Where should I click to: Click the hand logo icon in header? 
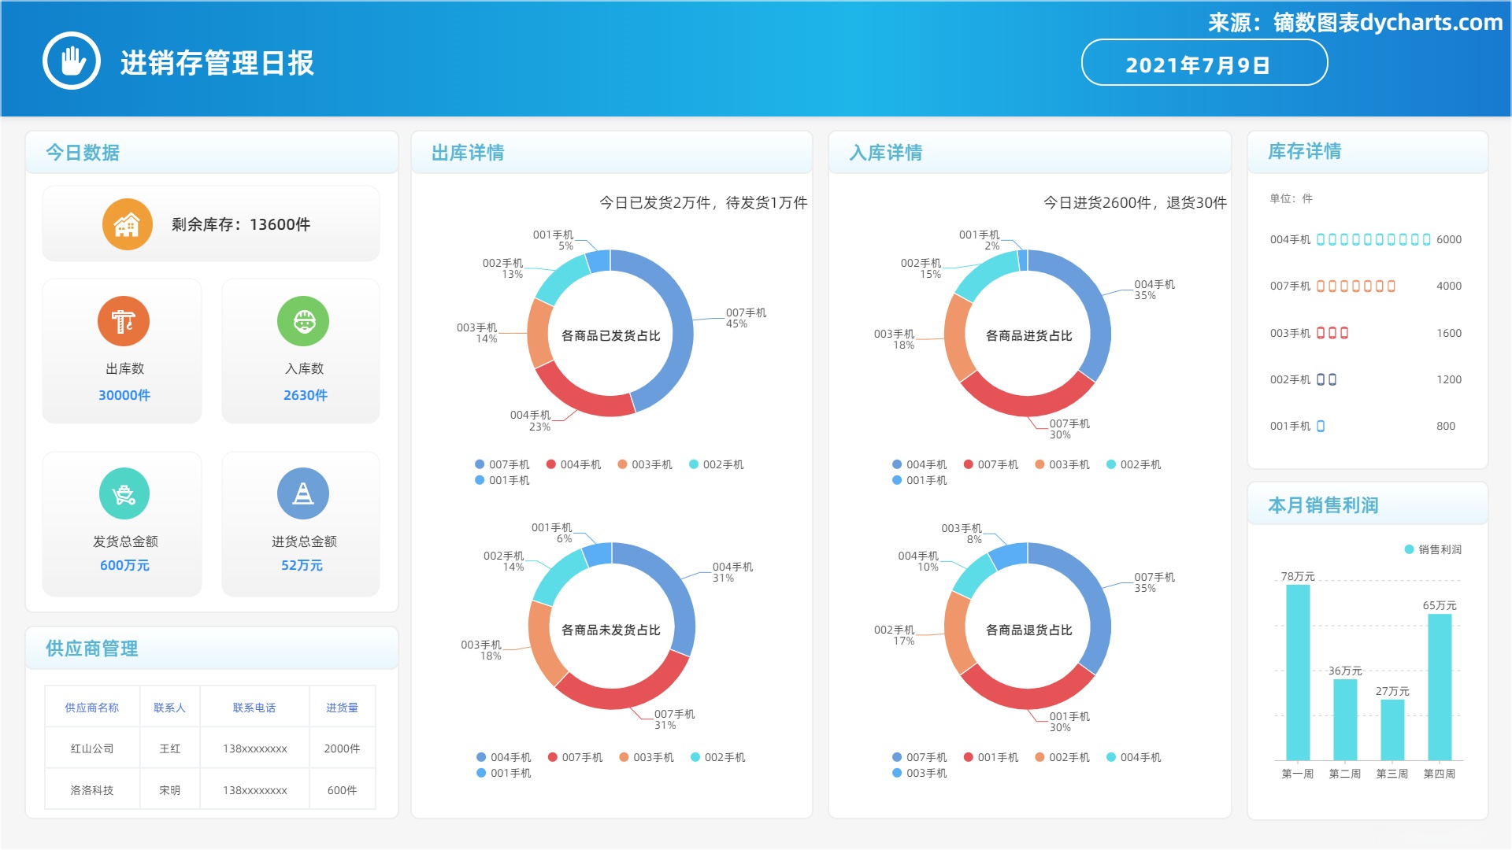click(72, 61)
